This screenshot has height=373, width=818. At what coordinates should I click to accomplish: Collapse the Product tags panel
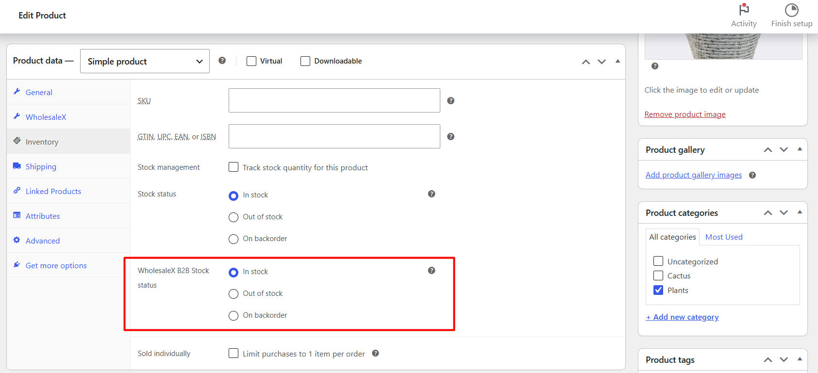(800, 359)
